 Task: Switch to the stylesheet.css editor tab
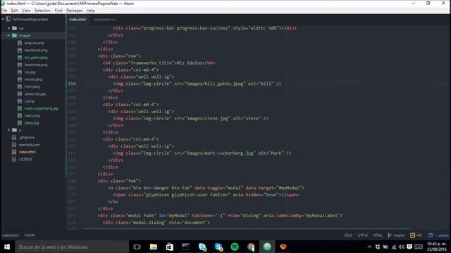click(x=105, y=20)
